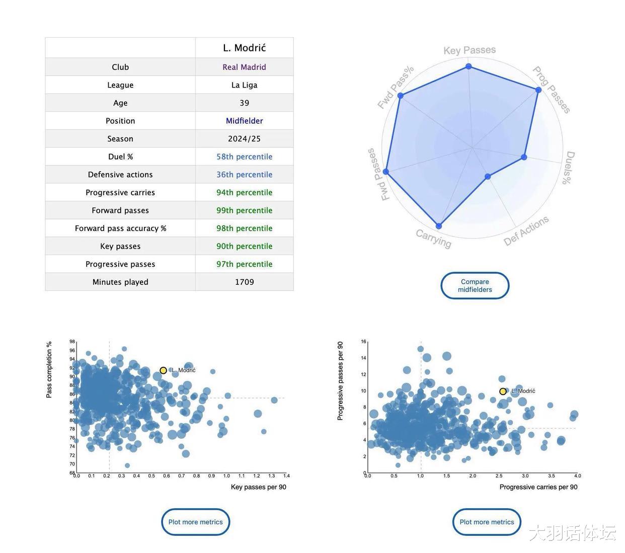The image size is (625, 553).
Task: Click the L. Modrić table header
Action: [x=244, y=48]
